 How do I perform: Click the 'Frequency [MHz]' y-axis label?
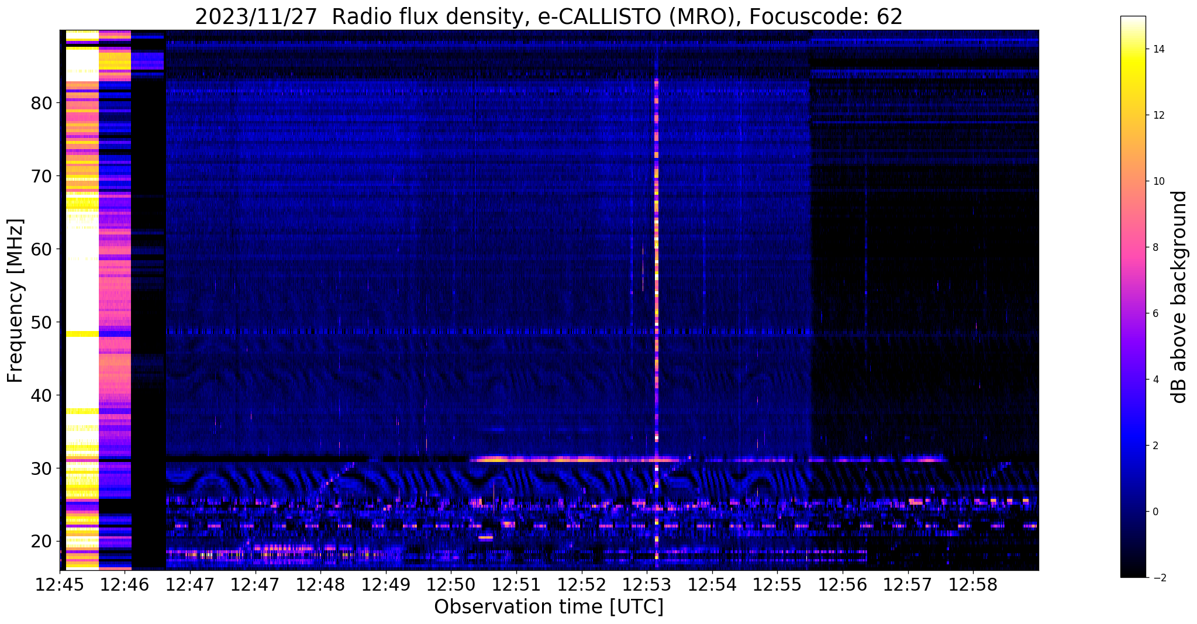coord(16,301)
